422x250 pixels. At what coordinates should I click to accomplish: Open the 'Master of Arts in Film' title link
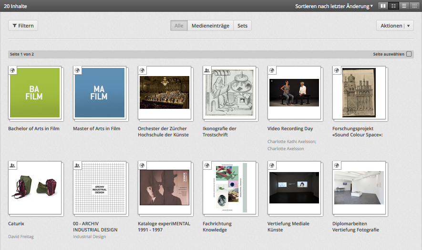[96, 128]
